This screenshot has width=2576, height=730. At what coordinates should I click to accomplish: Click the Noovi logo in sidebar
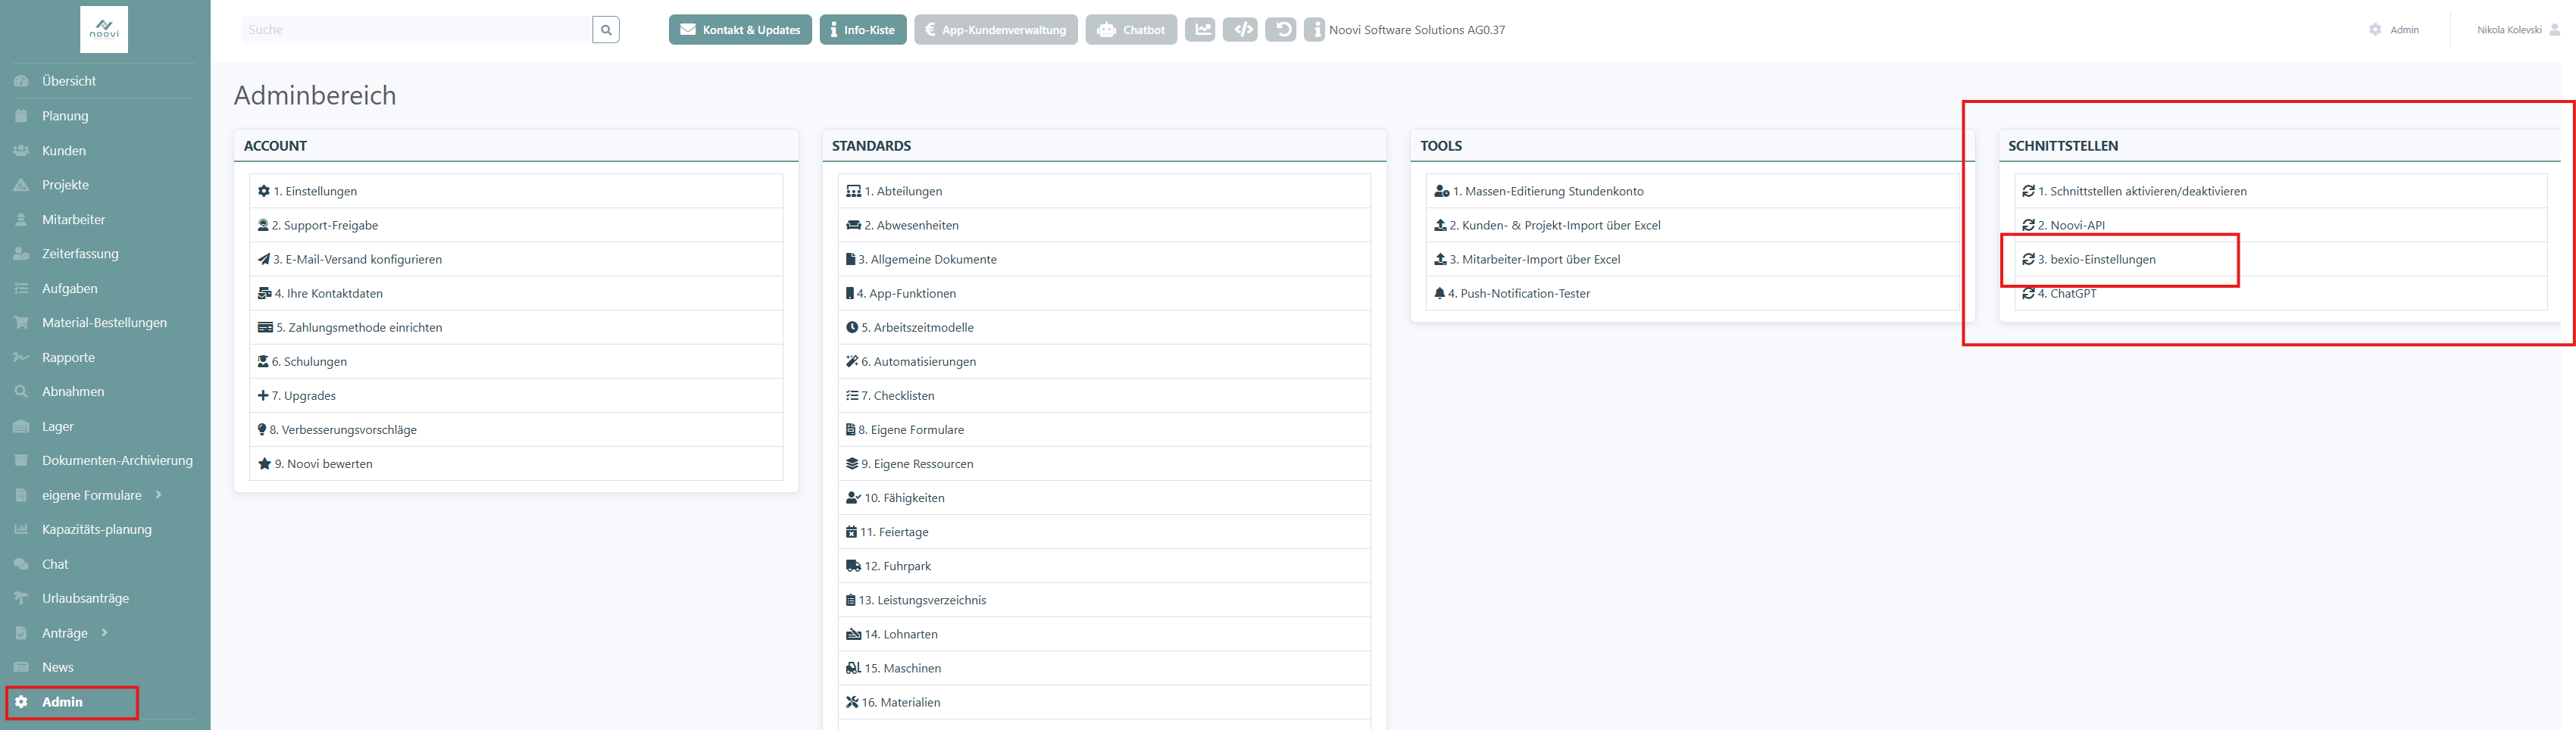(x=104, y=30)
